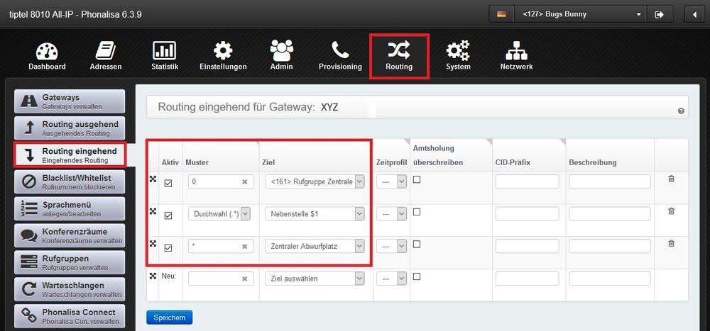Open the Statistik chart icon

pyautogui.click(x=164, y=52)
